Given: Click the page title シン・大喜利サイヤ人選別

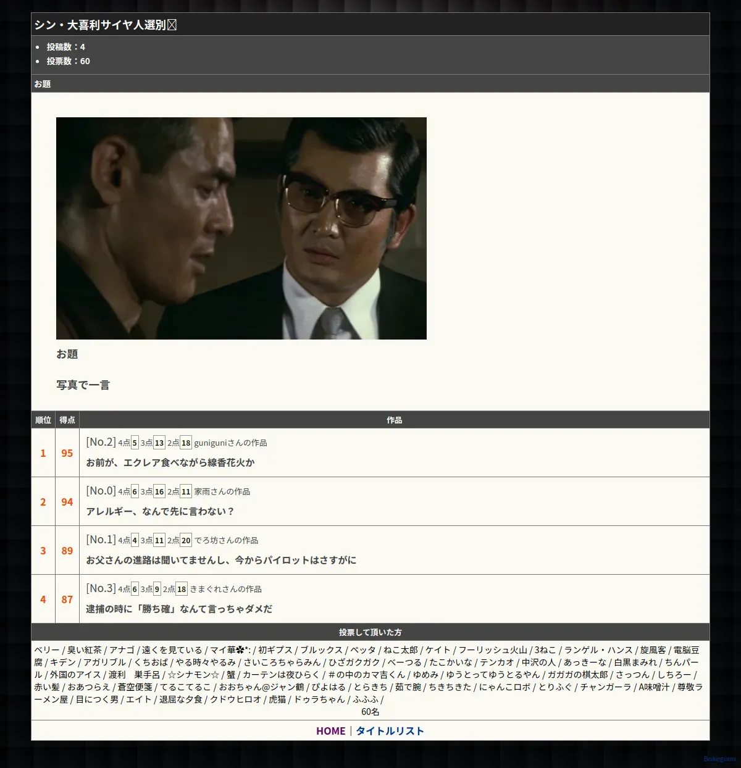Looking at the screenshot, I should (x=106, y=25).
